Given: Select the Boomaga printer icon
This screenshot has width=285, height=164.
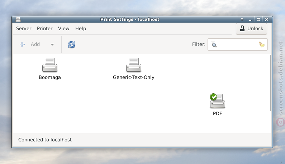Looking at the screenshot, I should coord(50,65).
